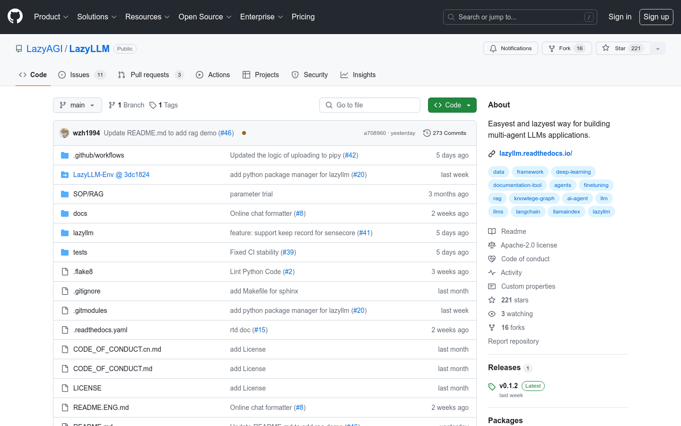Screen dimensions: 681x426
Task: Switch to the Insights tab
Action: (x=358, y=75)
